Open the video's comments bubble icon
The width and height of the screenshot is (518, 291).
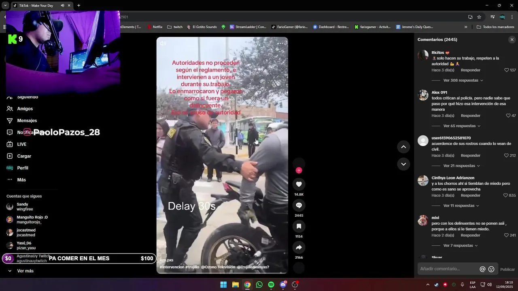point(299,205)
